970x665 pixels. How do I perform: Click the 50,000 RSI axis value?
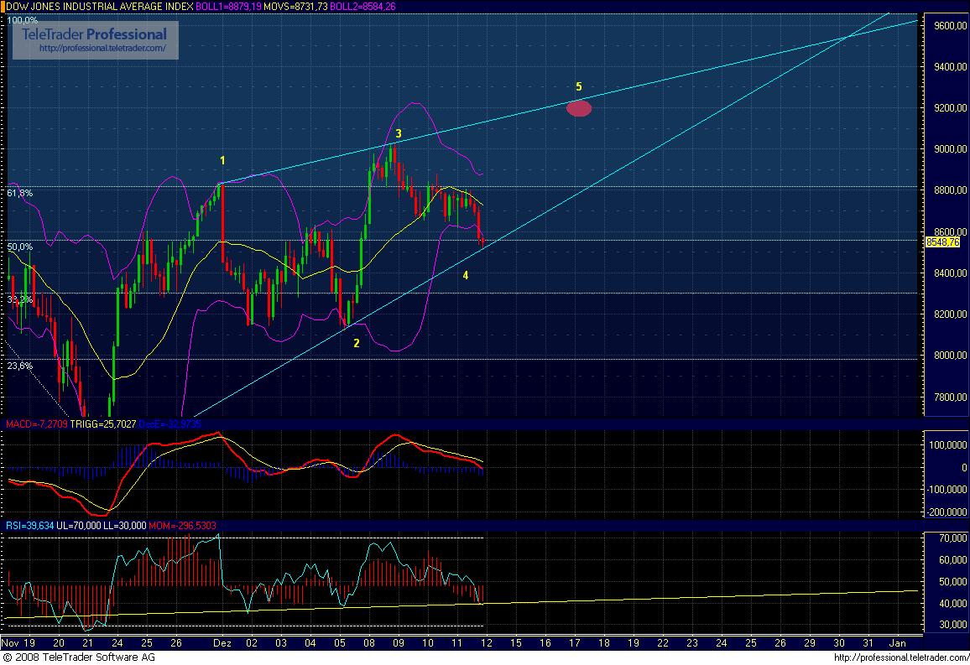coord(953,582)
